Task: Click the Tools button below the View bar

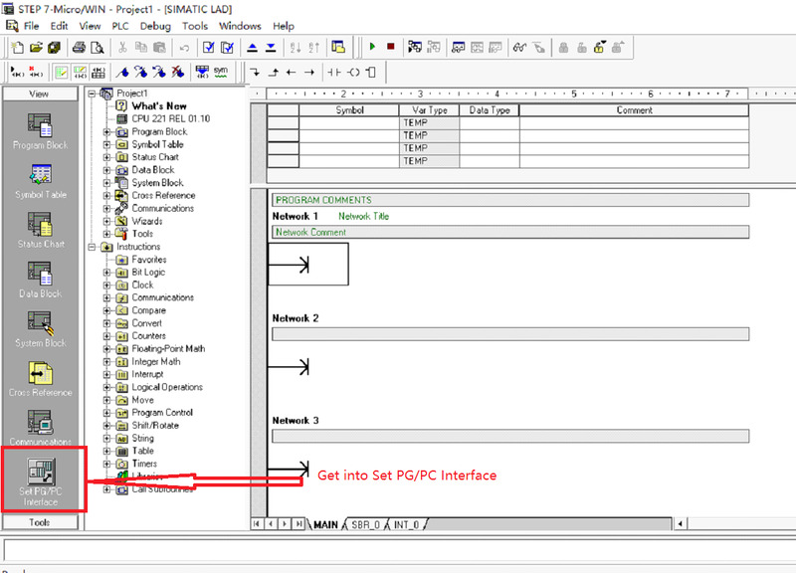Action: [41, 522]
